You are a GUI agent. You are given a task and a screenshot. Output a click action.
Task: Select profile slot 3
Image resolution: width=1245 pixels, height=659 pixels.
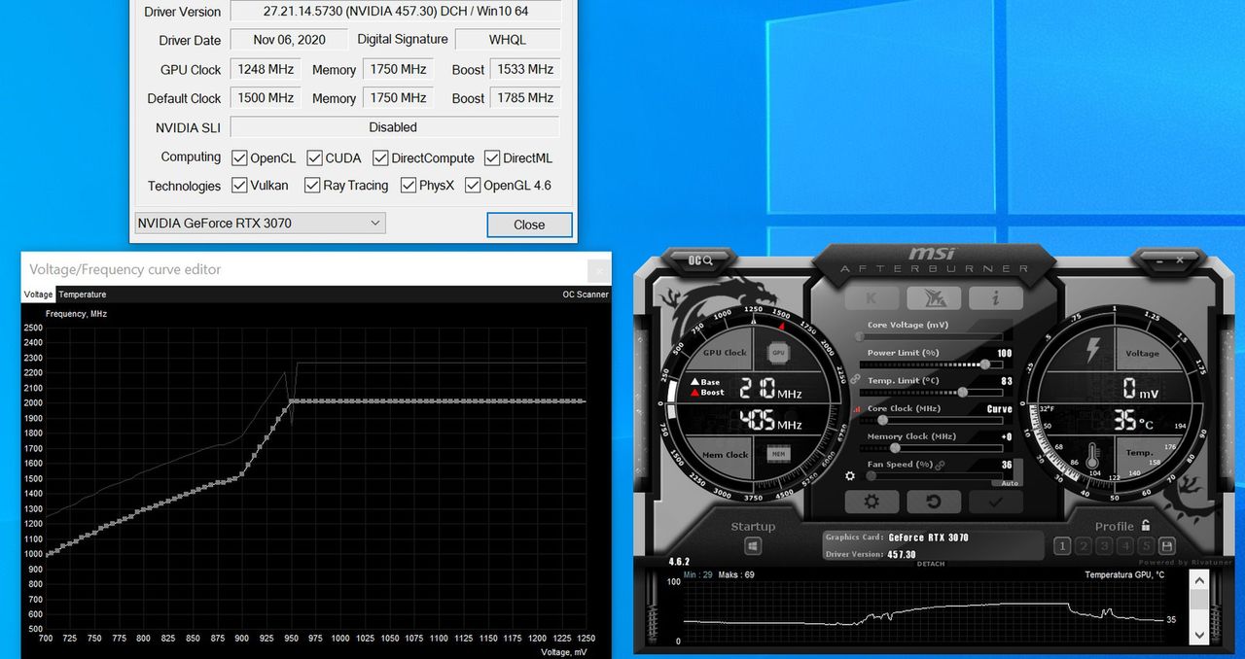pos(1104,546)
